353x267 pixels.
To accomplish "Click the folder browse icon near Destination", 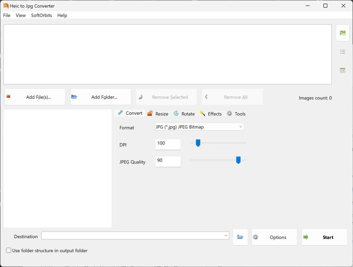I will click(240, 237).
